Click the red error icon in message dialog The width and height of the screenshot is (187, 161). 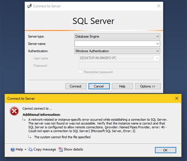(14, 111)
